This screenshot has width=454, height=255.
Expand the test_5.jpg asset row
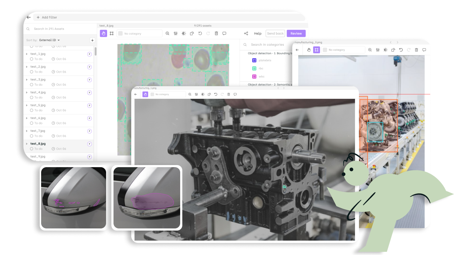pyautogui.click(x=27, y=105)
